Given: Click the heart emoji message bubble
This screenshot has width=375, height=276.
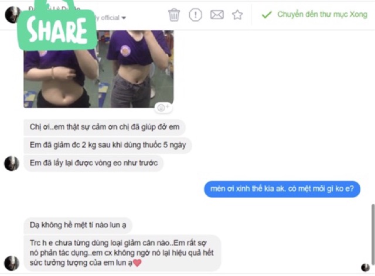Looking at the screenshot, I should click(122, 253).
